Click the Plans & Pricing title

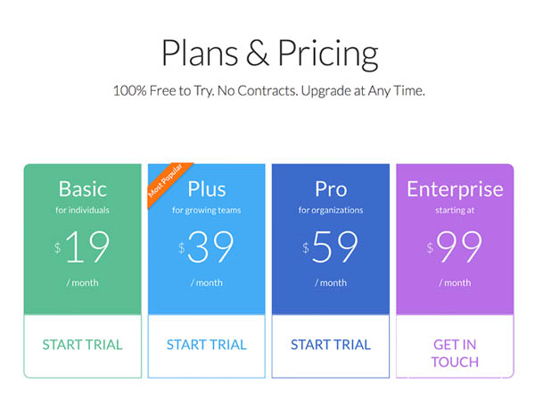[269, 54]
